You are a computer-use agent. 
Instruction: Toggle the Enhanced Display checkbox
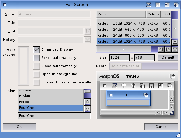pyautogui.click(x=36, y=50)
